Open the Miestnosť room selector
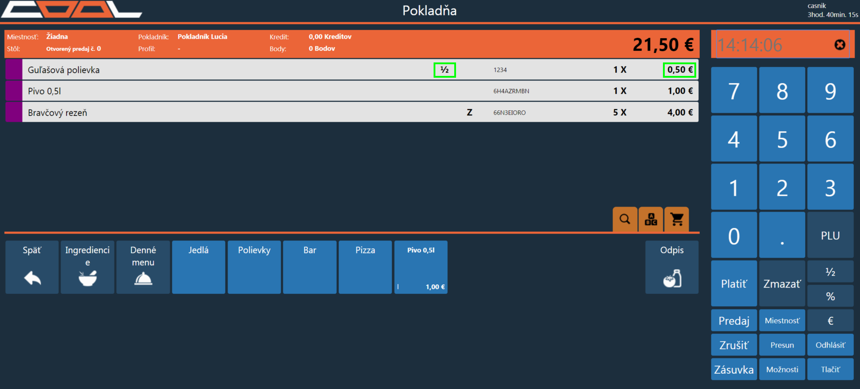This screenshot has height=389, width=860. point(782,321)
